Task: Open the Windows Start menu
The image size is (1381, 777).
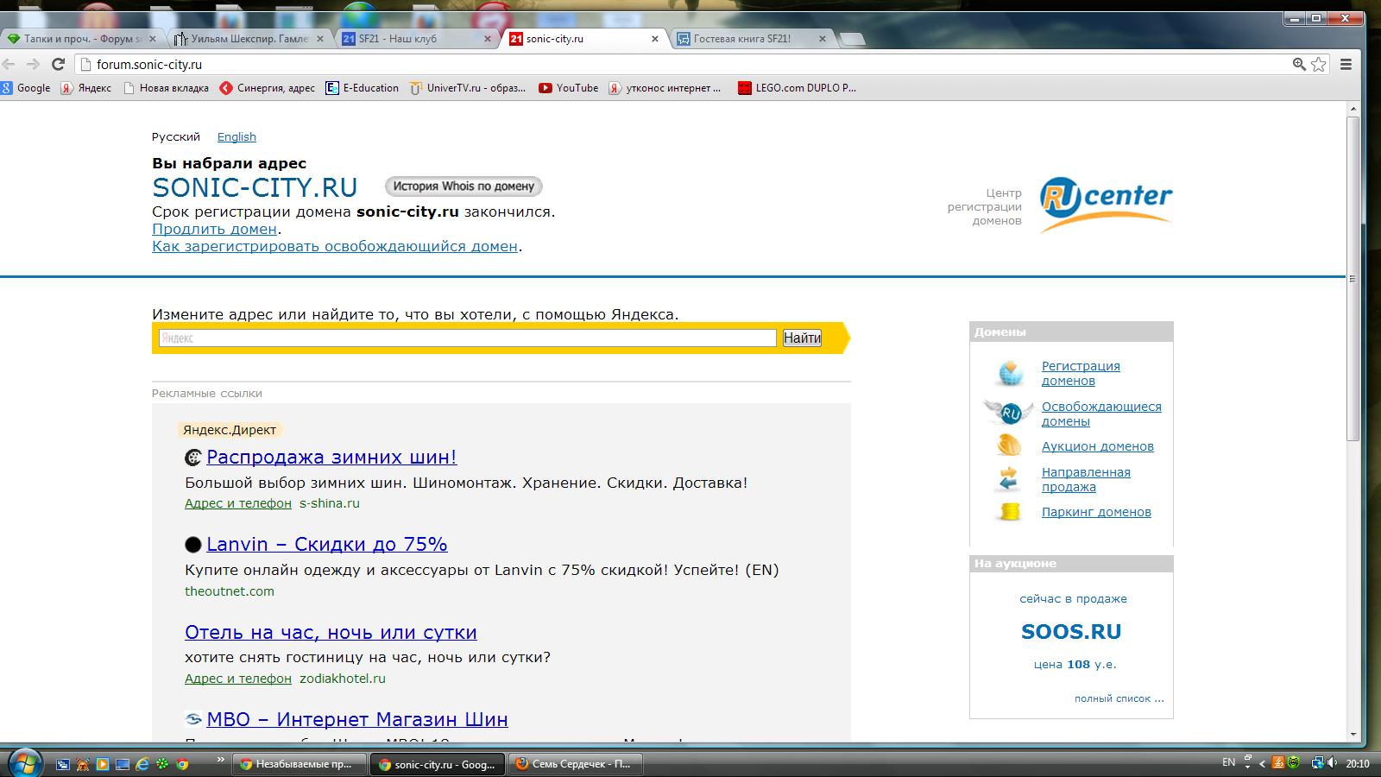Action: click(x=23, y=763)
